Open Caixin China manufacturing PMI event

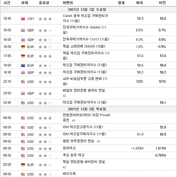pos(85,18)
